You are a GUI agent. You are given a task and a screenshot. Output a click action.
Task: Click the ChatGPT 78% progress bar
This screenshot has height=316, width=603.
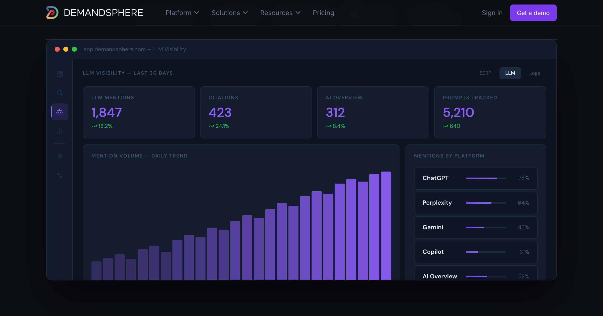[x=486, y=178]
